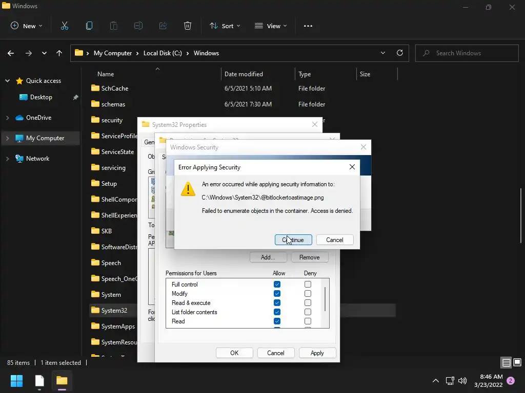This screenshot has width=525, height=393.
Task: Go up one folder level arrow
Action: click(59, 53)
